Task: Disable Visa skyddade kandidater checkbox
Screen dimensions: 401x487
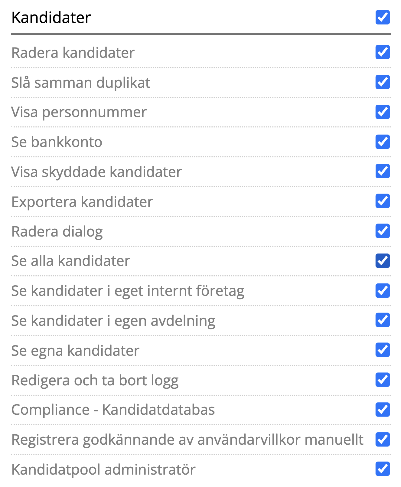Action: pyautogui.click(x=383, y=172)
